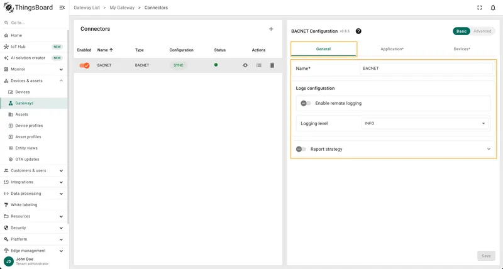The width and height of the screenshot is (503, 269).
Task: Click the connector Name input field
Action: 426,69
